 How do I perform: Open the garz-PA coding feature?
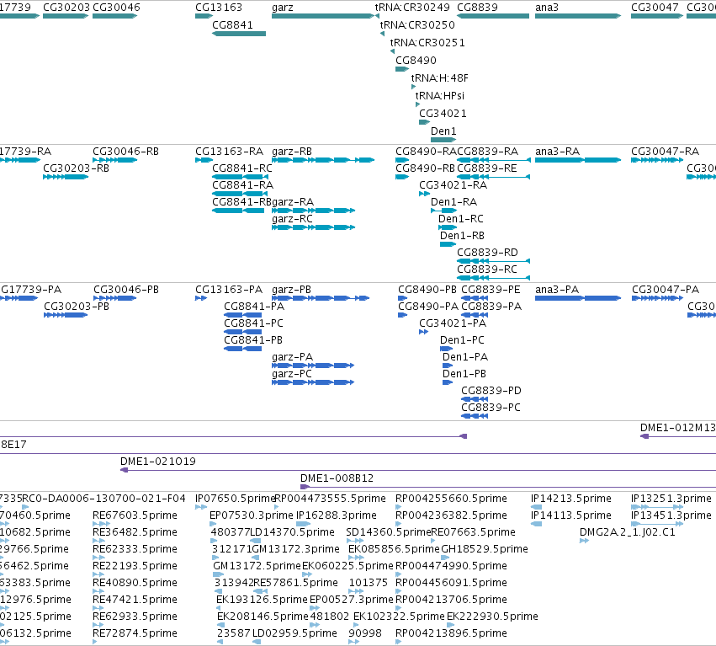313,366
